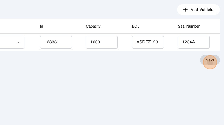Image resolution: width=224 pixels, height=125 pixels.
Task: Click the orange highlight circle on Next
Action: 210,62
